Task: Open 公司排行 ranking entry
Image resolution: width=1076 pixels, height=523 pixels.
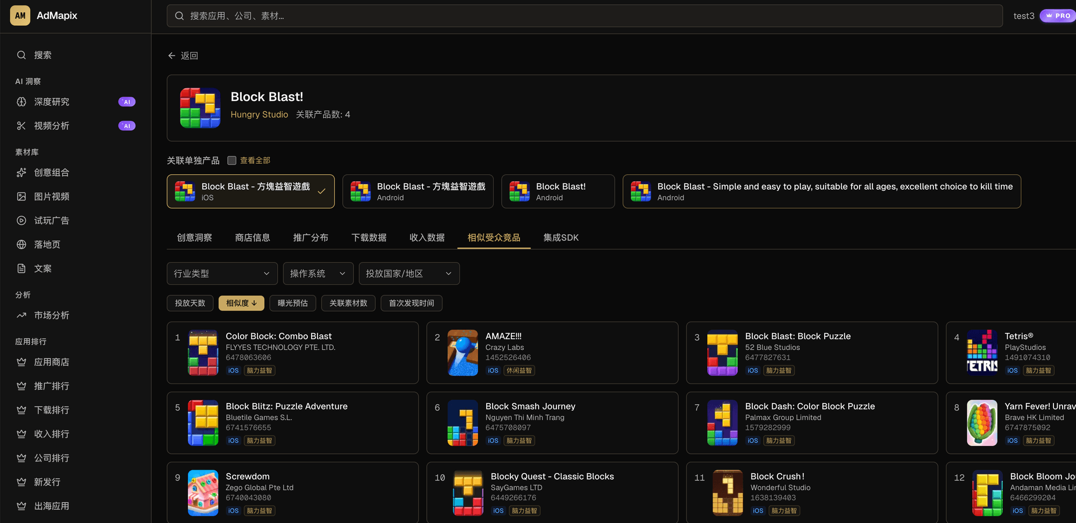Action: pyautogui.click(x=75, y=458)
